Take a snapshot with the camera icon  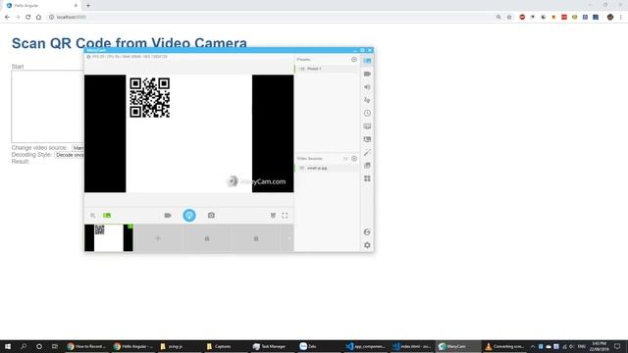(x=211, y=216)
